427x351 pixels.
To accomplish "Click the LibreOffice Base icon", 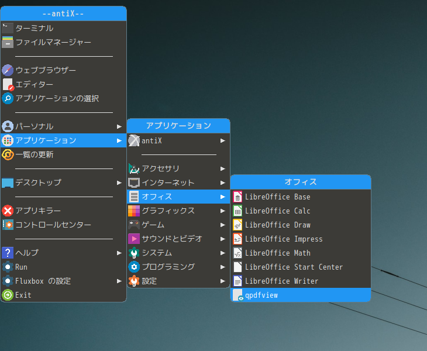I will point(237,197).
